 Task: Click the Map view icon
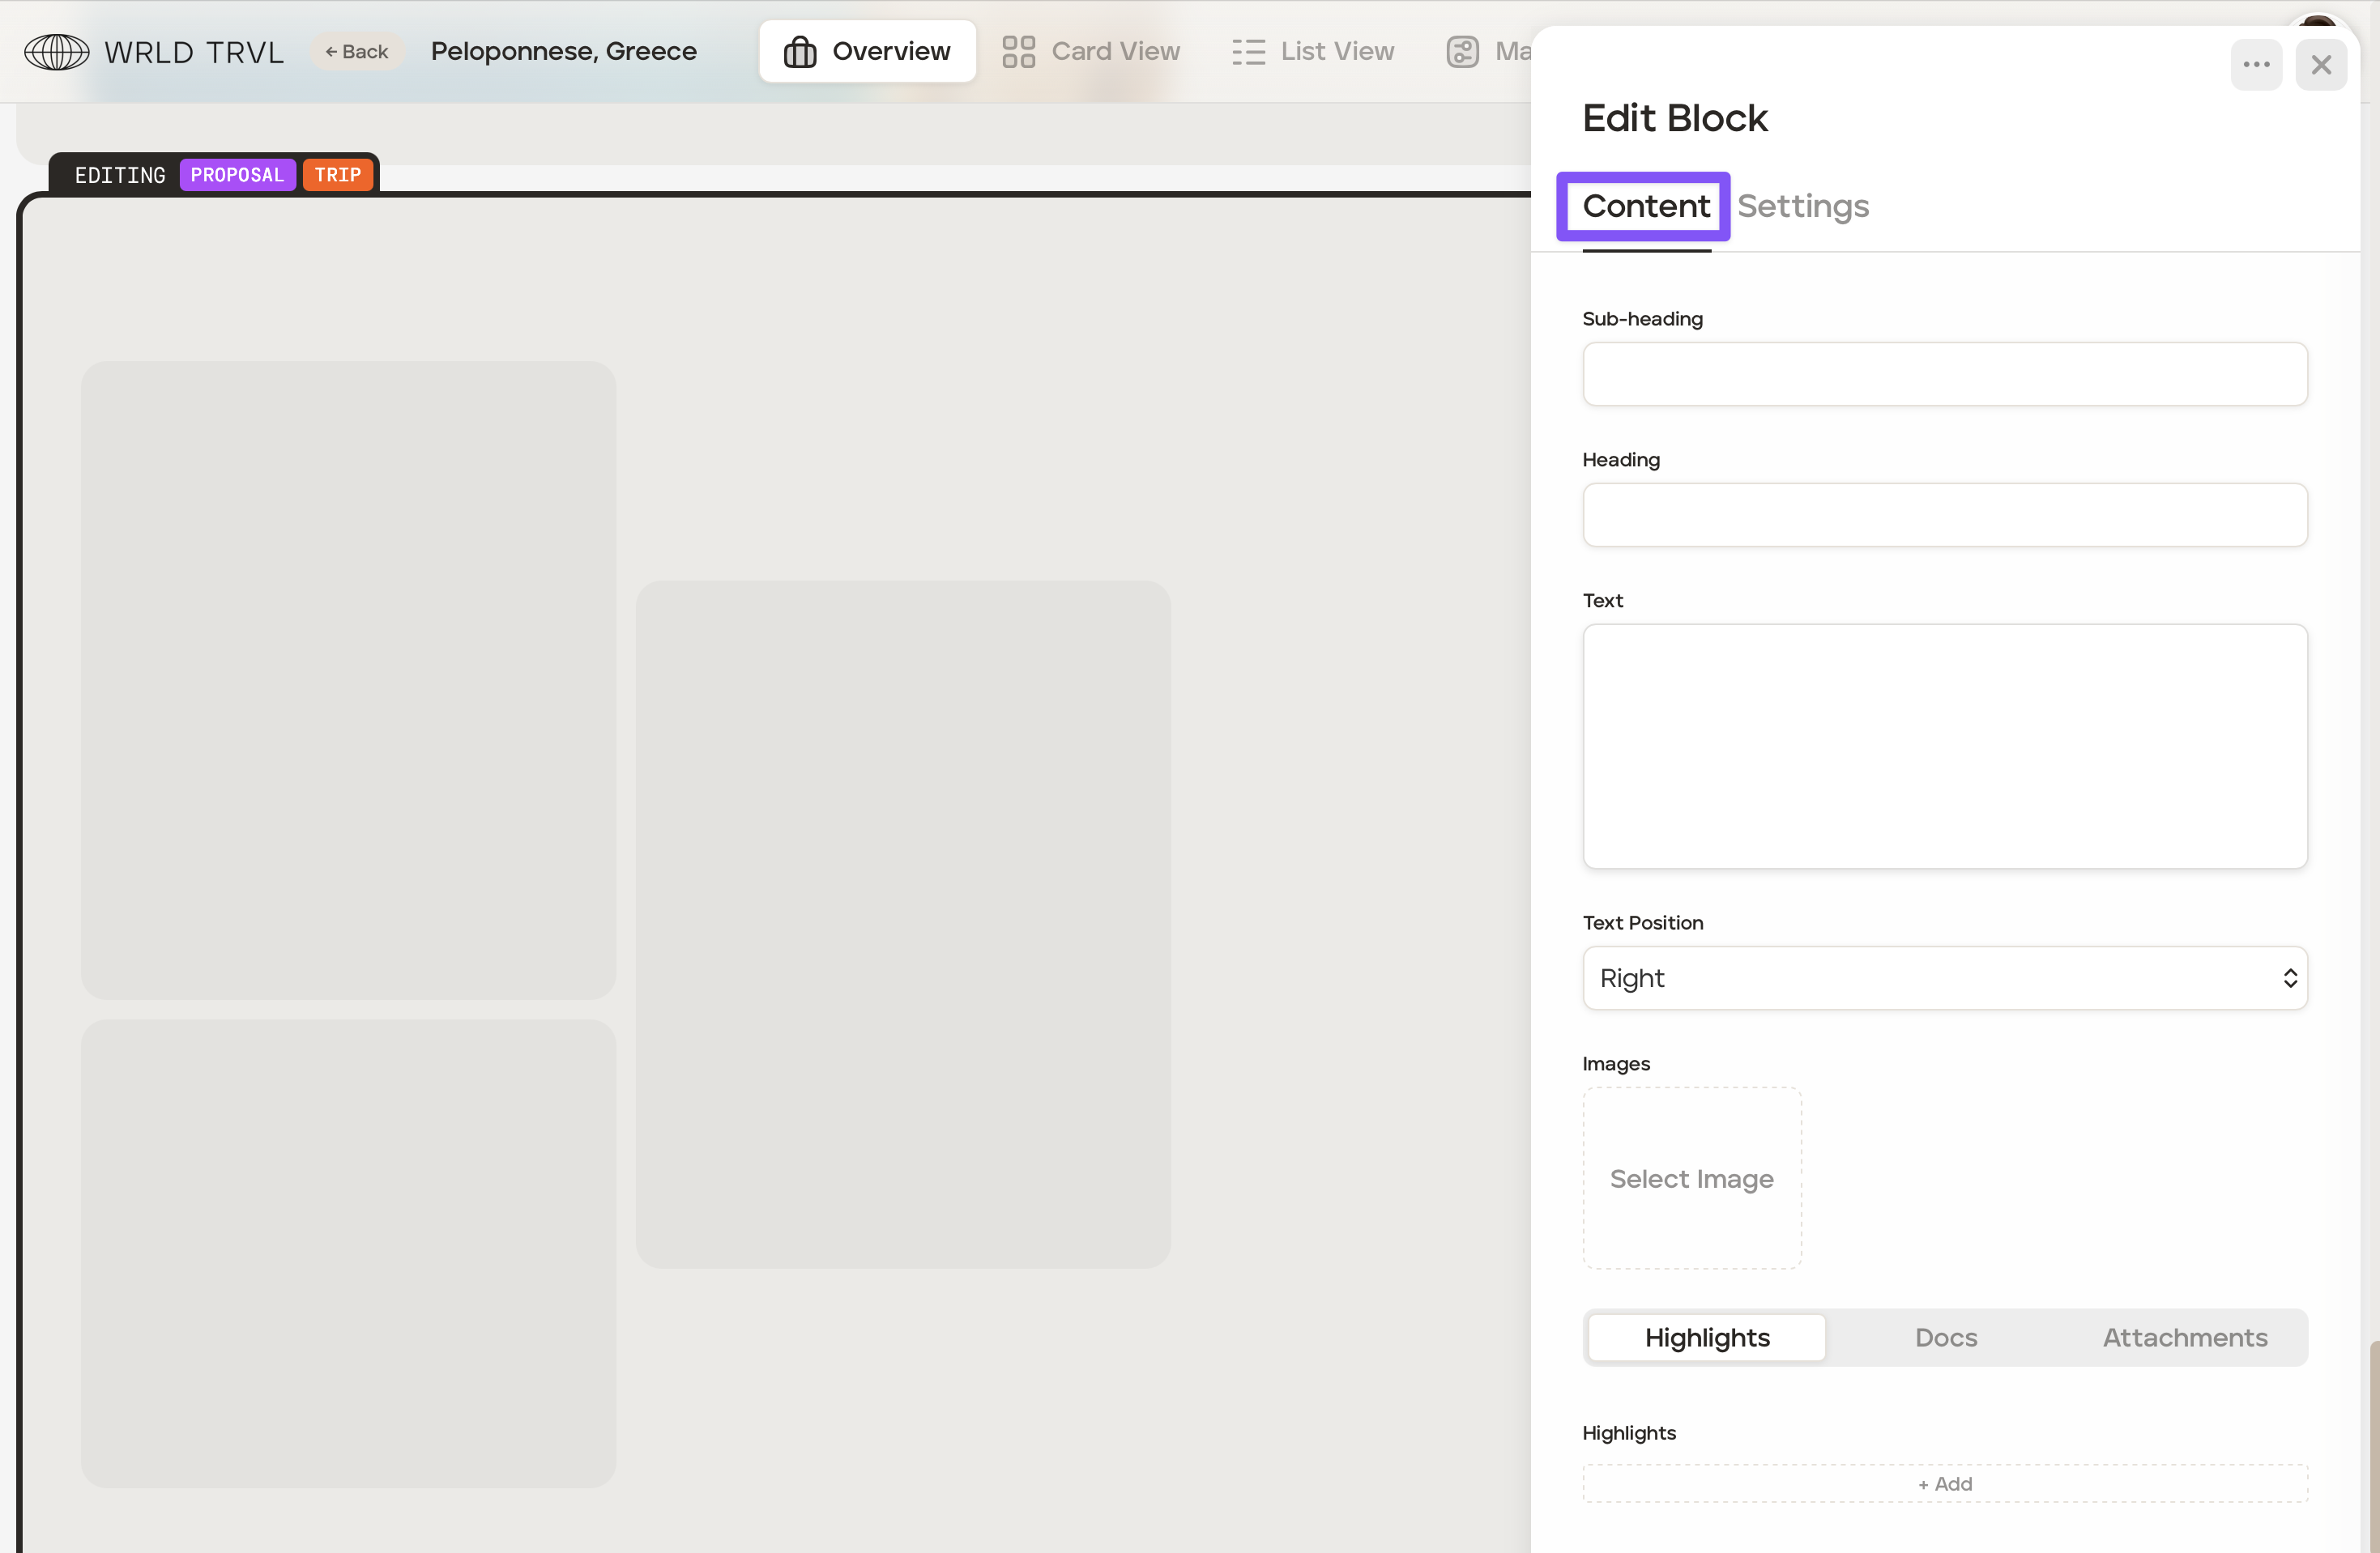1462,52
